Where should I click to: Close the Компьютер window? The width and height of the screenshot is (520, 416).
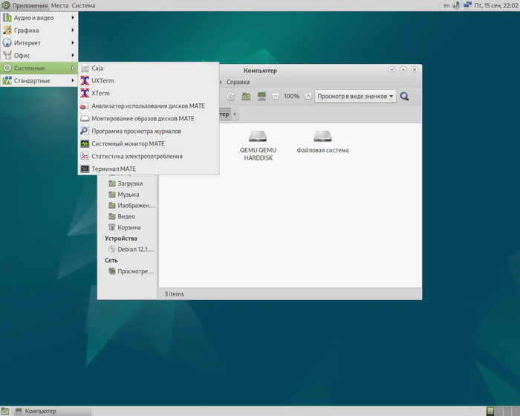click(x=415, y=69)
